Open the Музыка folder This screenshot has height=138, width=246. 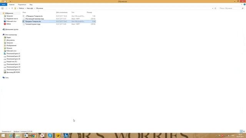click(9, 48)
